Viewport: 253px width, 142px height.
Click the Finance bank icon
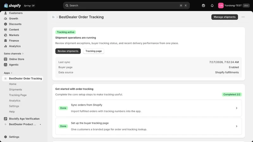coord(5,41)
